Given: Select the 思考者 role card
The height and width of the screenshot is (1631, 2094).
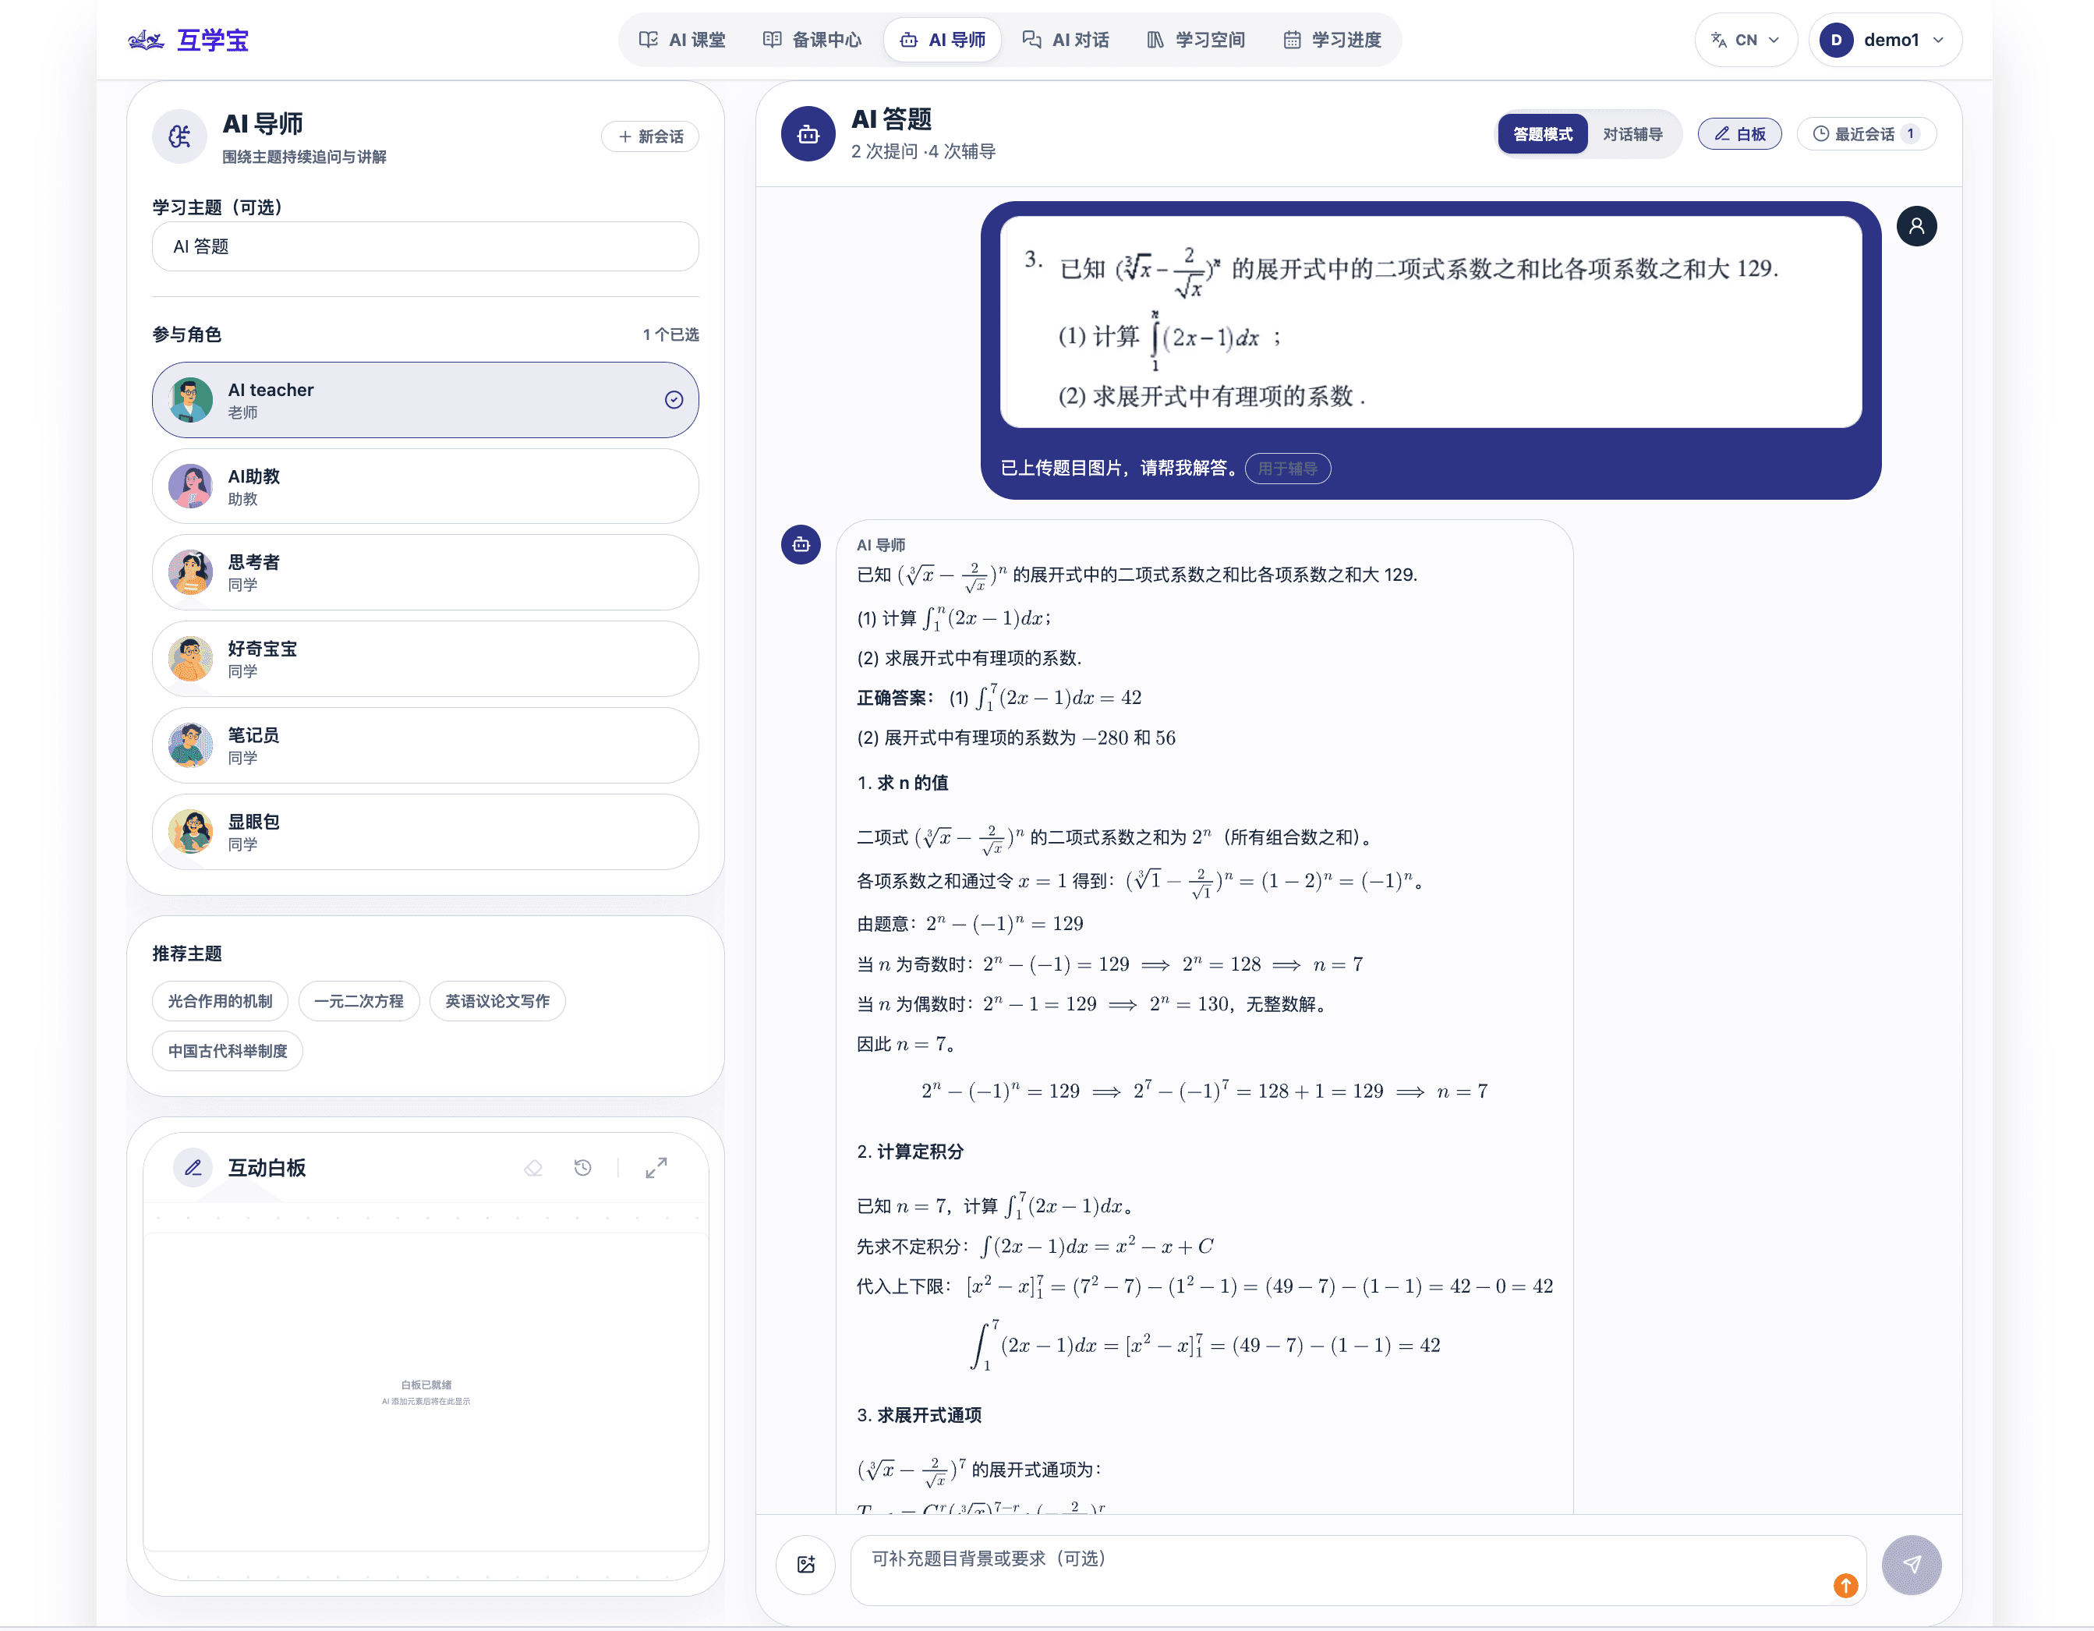Looking at the screenshot, I should pyautogui.click(x=426, y=572).
